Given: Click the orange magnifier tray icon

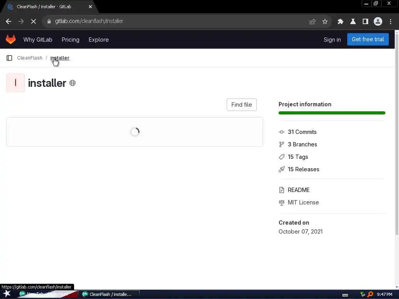Looking at the screenshot, I should 370,294.
